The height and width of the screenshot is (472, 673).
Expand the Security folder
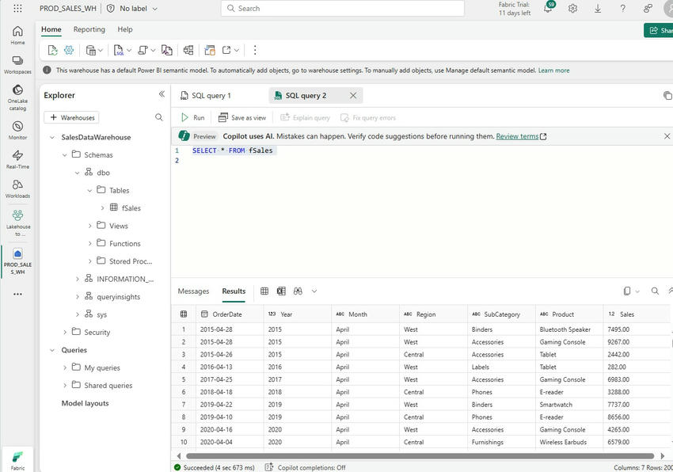coord(65,333)
